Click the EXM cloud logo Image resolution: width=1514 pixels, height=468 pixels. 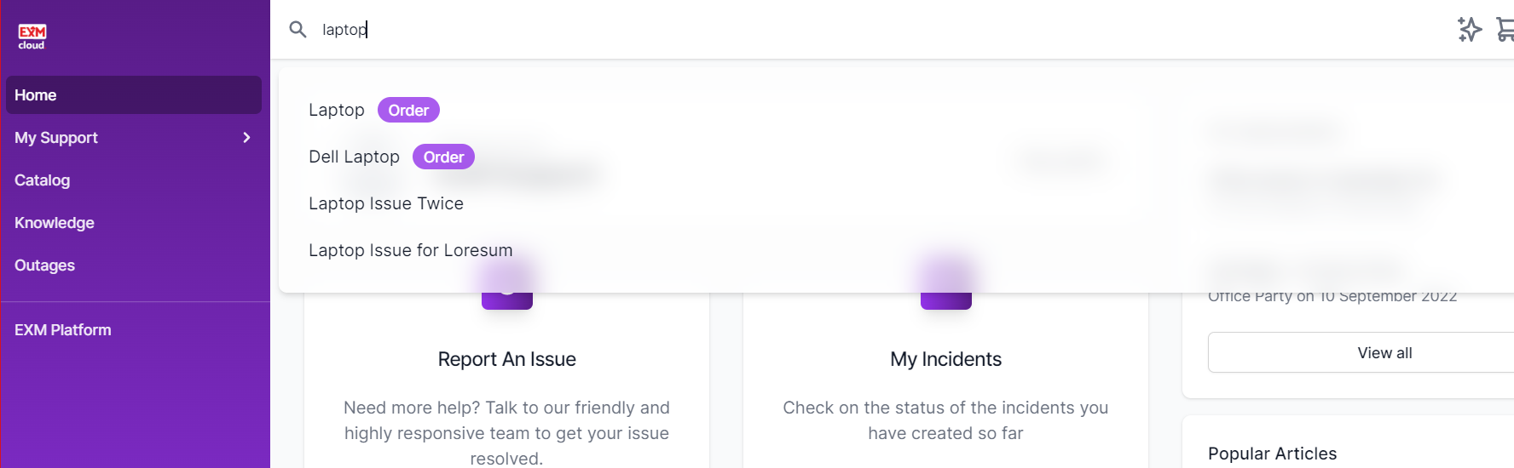click(x=32, y=37)
